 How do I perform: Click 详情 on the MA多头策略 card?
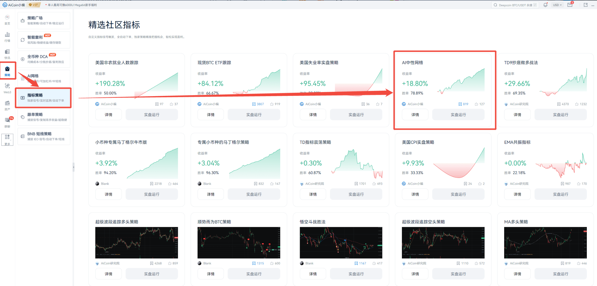click(x=517, y=274)
